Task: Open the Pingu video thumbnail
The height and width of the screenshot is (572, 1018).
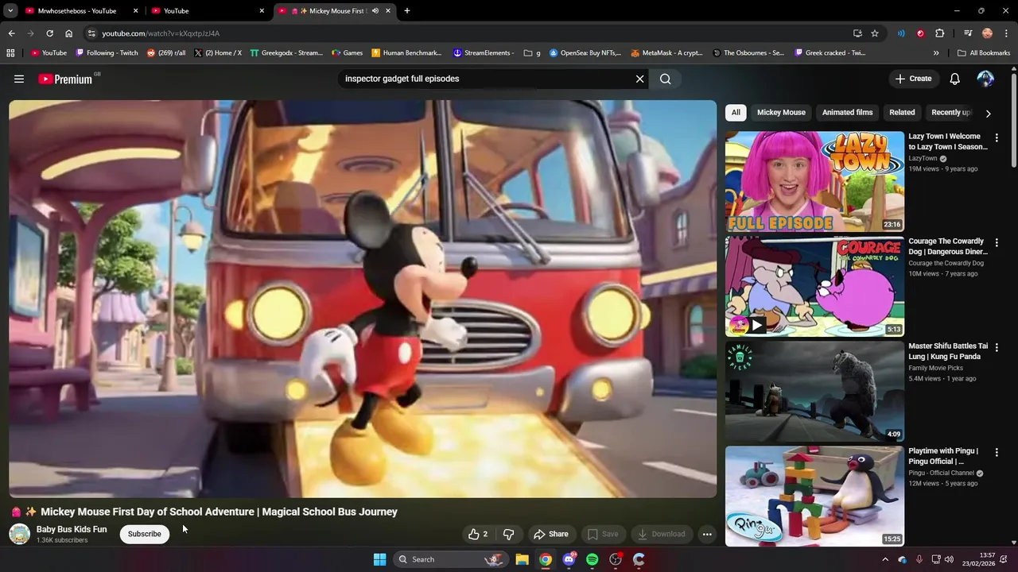Action: coord(814,496)
